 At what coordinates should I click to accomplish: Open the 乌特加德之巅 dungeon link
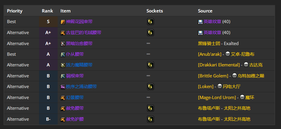(x=251, y=76)
